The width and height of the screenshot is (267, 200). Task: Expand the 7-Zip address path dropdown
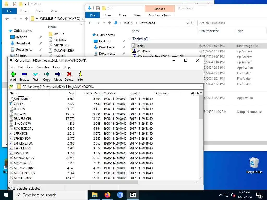(x=201, y=86)
